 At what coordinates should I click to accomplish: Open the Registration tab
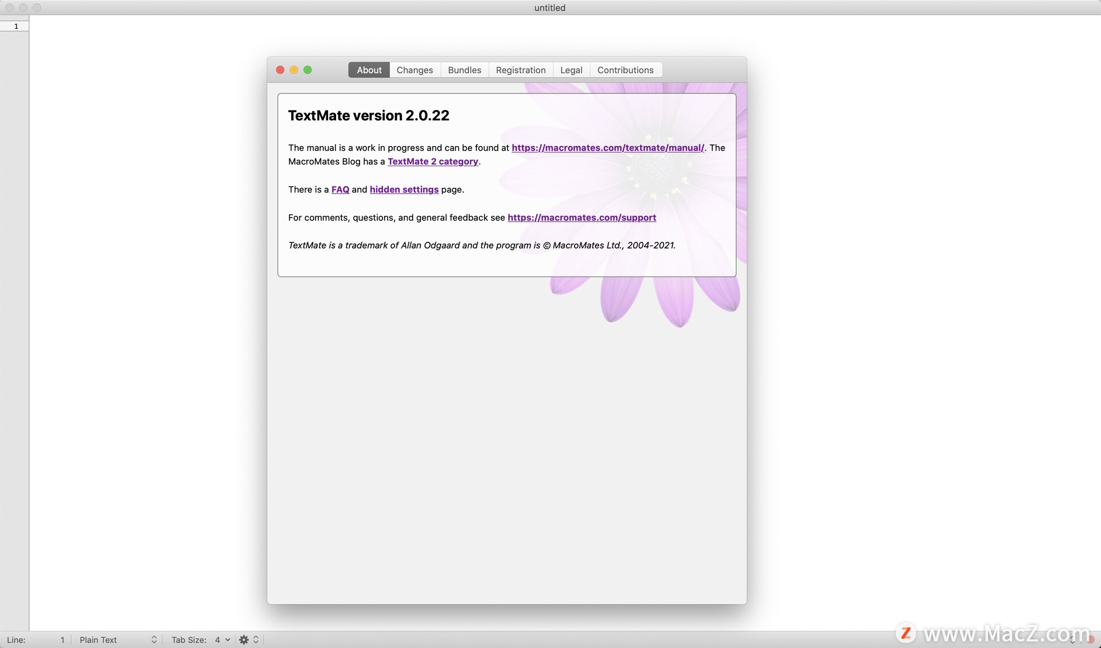[521, 70]
